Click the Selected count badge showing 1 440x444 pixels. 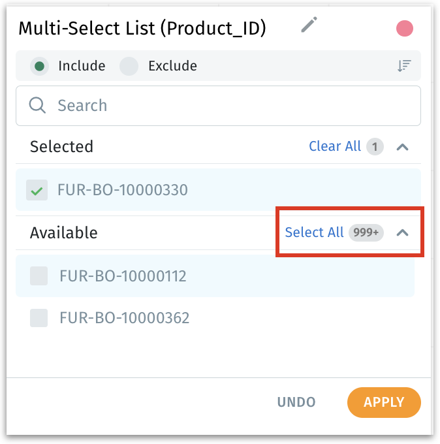[x=374, y=146]
